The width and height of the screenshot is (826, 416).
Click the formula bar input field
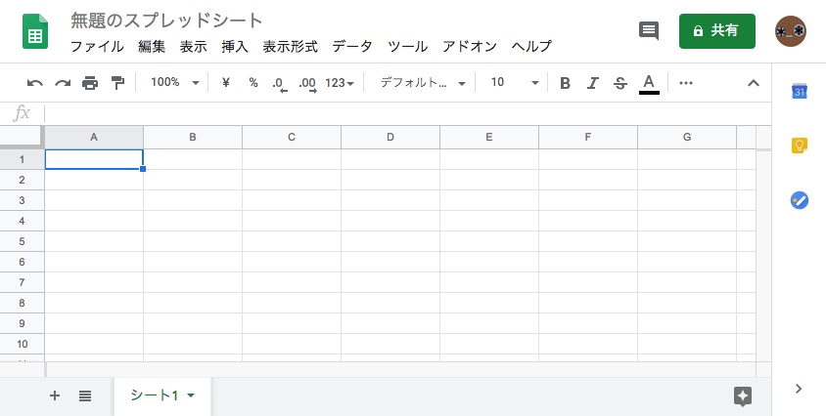point(391,113)
